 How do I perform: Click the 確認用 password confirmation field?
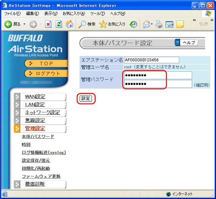tap(158, 84)
